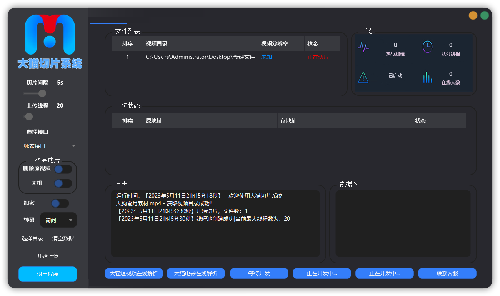The image size is (500, 296).
Task: Select the file path row C:\Users\Administrator\Desktop\新建文件
Action: coord(200,57)
